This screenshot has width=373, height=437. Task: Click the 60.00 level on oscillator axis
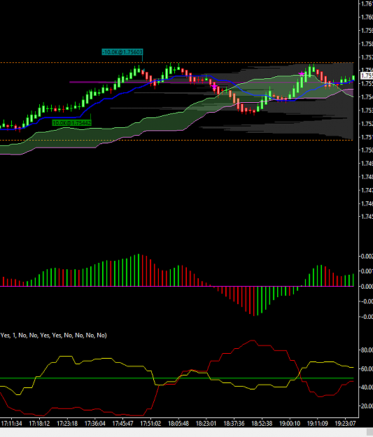click(367, 368)
